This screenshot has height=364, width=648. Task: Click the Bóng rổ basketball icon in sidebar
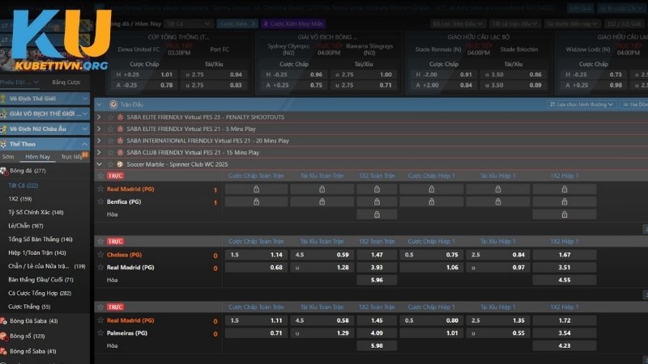[x=5, y=336]
